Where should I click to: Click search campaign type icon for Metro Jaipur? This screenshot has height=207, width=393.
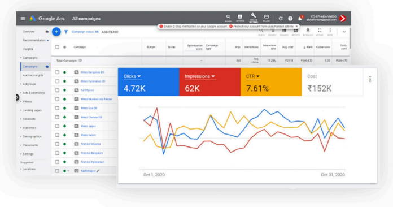coord(76,126)
